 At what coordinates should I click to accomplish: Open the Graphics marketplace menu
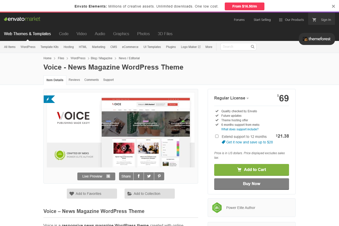click(x=121, y=34)
